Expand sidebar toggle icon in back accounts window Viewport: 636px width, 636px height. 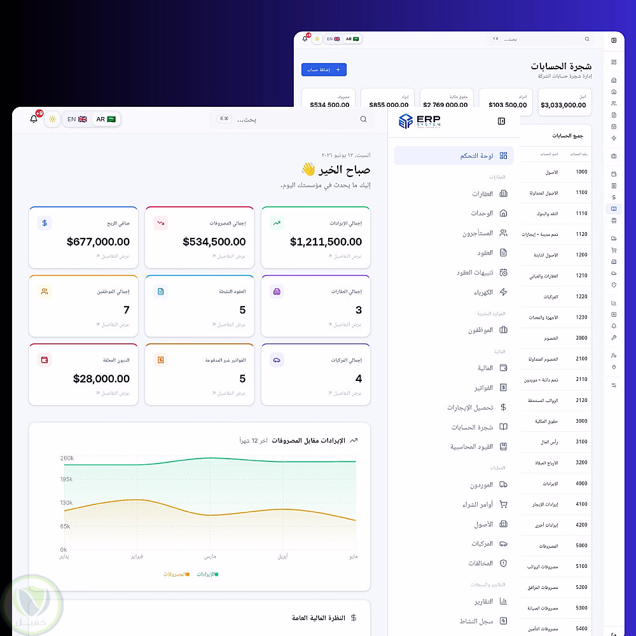pyautogui.click(x=614, y=40)
